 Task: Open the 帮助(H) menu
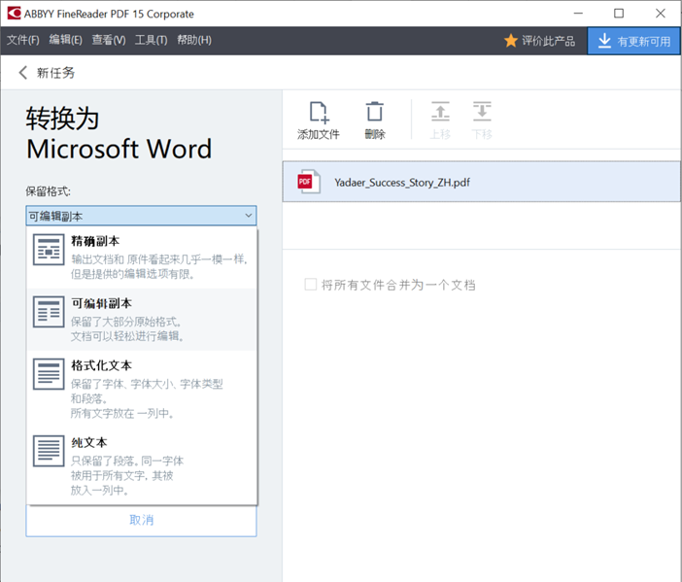pos(194,40)
